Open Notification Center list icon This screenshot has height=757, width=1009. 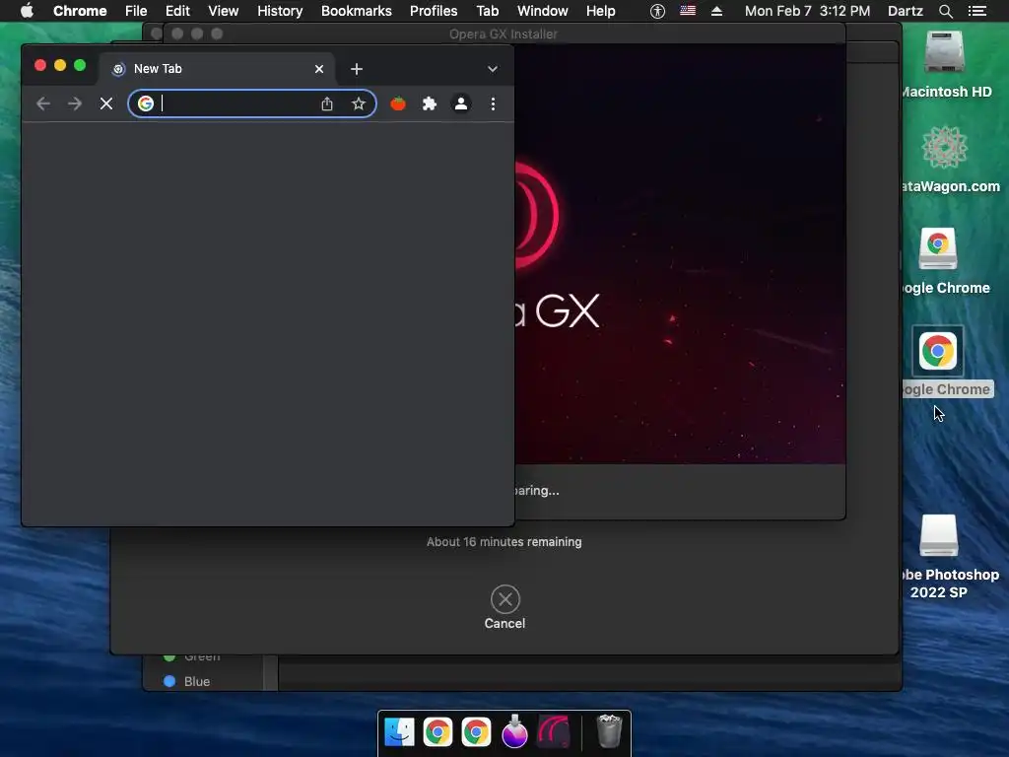[977, 11]
